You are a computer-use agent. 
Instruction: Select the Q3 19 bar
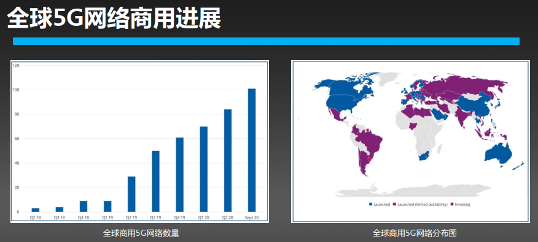[x=156, y=181]
